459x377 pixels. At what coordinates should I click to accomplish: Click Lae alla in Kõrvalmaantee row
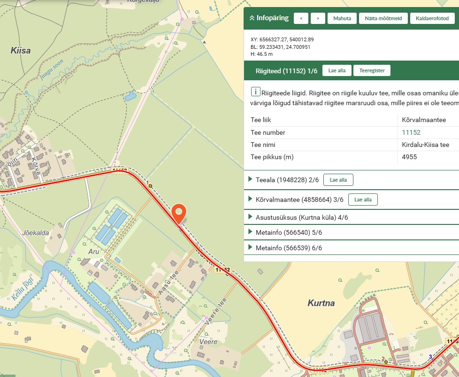click(362, 200)
